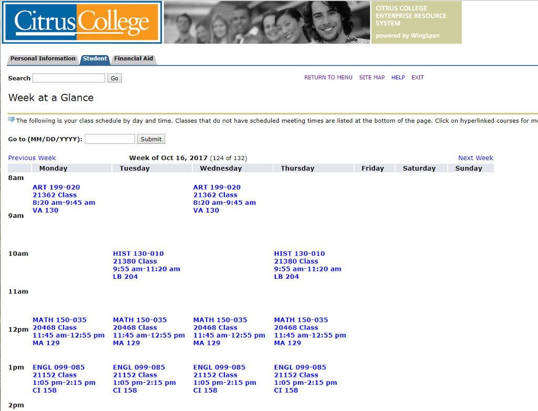
Task: Click the Go to MM/DD/YYYY date field
Action: point(109,139)
